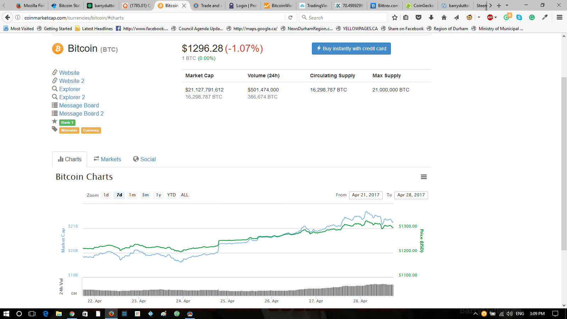The width and height of the screenshot is (567, 319).
Task: Switch to the BitcoinWisdom tab
Action: [279, 5]
